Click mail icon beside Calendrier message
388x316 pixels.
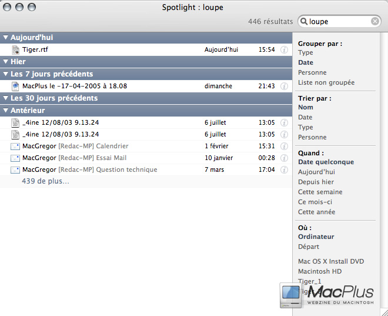tap(15, 147)
